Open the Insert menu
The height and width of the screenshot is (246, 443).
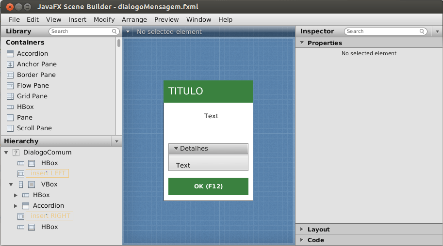[x=78, y=19]
